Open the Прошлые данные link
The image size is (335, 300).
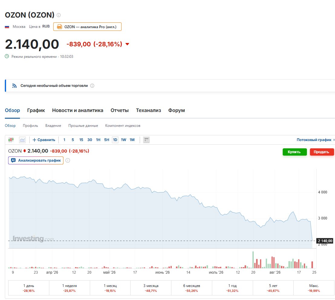click(83, 126)
